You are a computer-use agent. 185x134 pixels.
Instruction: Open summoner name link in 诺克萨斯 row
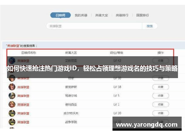click(x=23, y=87)
